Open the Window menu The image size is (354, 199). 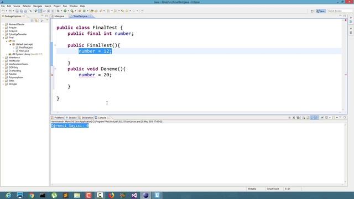tap(74, 6)
